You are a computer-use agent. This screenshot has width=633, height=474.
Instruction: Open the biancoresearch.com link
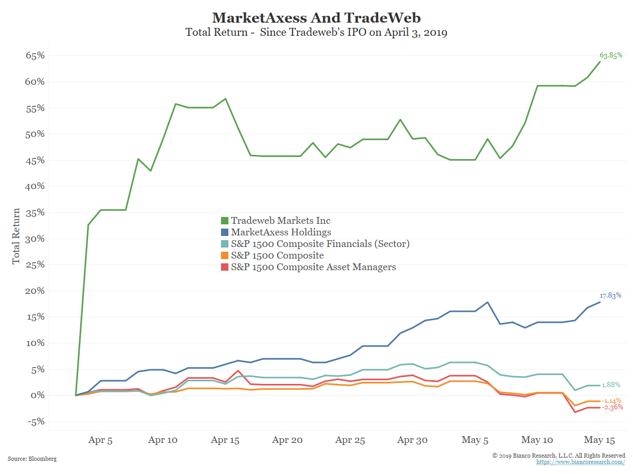tap(581, 462)
